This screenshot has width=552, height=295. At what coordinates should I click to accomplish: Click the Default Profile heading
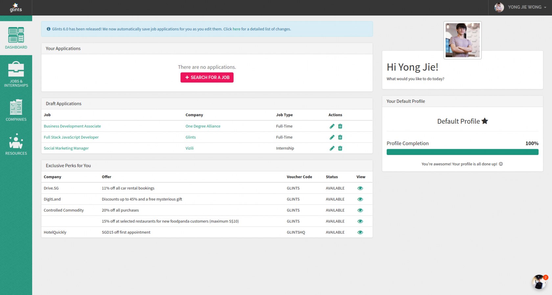tap(459, 121)
